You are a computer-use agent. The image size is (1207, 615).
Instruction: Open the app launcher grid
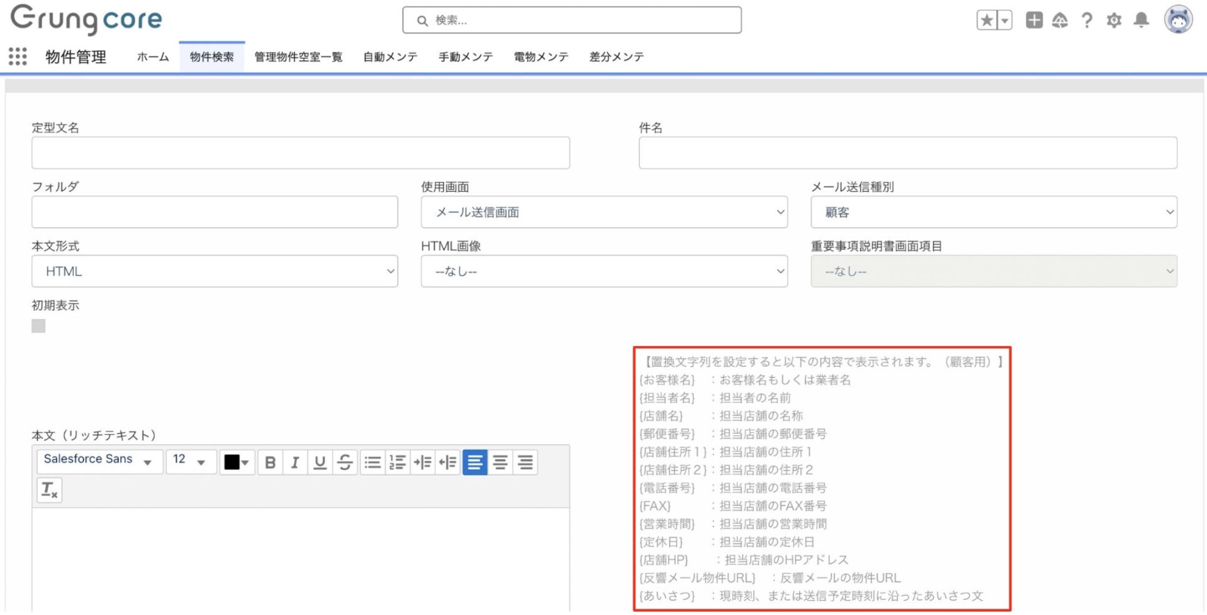click(18, 57)
